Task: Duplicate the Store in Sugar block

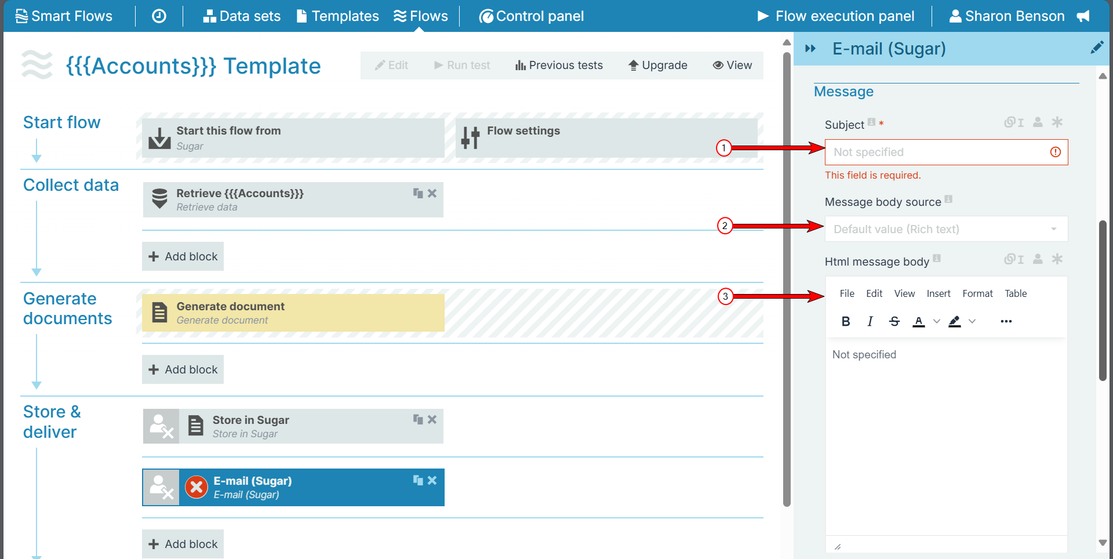Action: (x=418, y=419)
